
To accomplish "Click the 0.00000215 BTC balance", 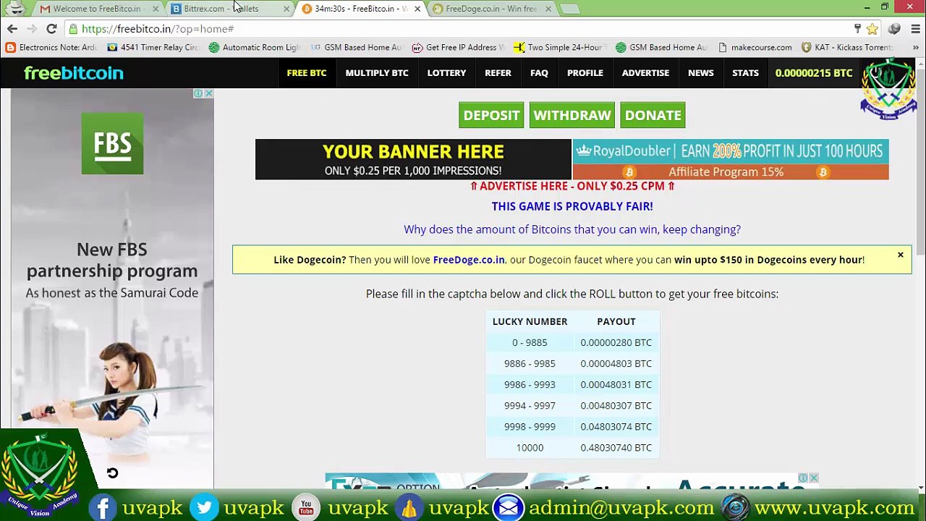I will coord(814,73).
